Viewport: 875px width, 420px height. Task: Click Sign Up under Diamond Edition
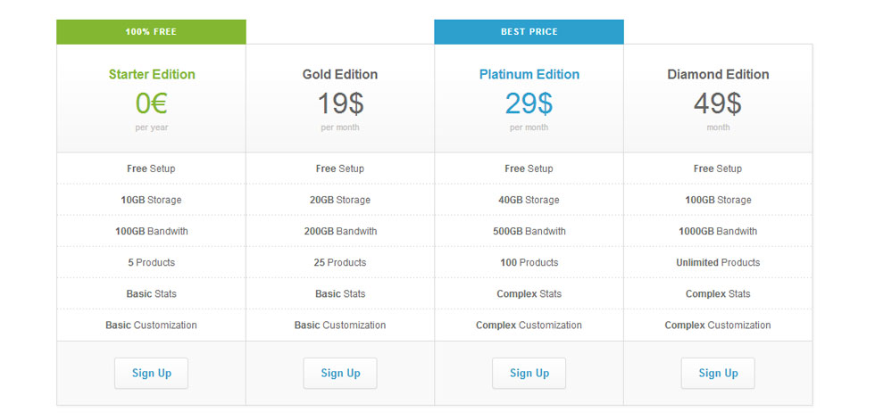point(718,374)
